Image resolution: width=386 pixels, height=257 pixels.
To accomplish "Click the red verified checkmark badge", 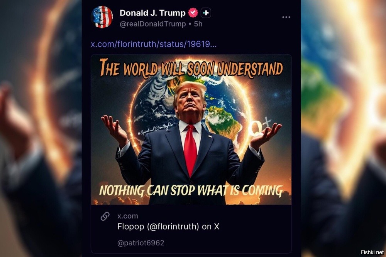I will pyautogui.click(x=193, y=13).
